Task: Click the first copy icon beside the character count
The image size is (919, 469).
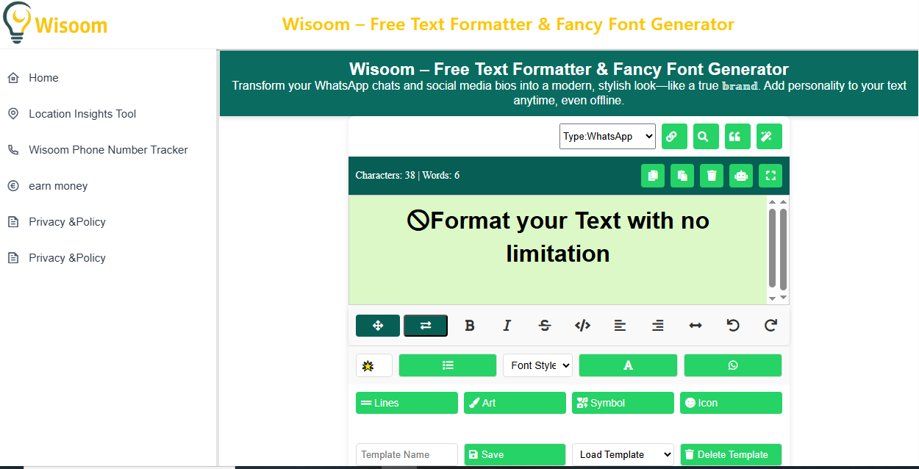Action: pos(653,176)
